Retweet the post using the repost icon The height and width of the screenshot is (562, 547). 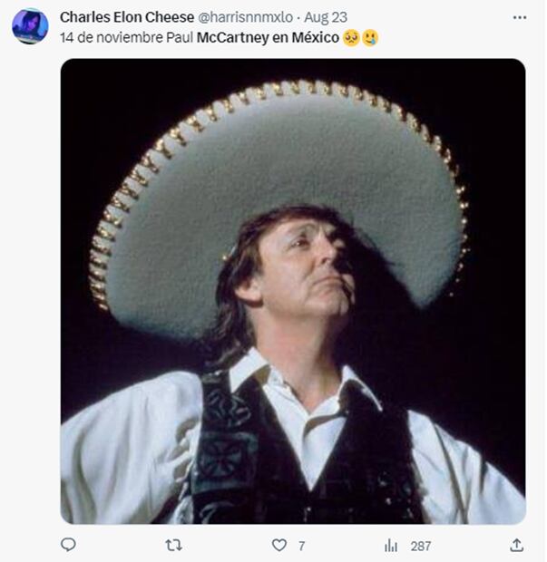click(x=173, y=545)
